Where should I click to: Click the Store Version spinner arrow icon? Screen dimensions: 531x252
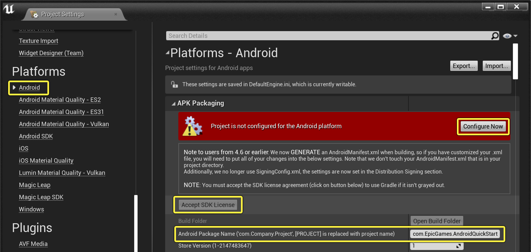coord(459,246)
